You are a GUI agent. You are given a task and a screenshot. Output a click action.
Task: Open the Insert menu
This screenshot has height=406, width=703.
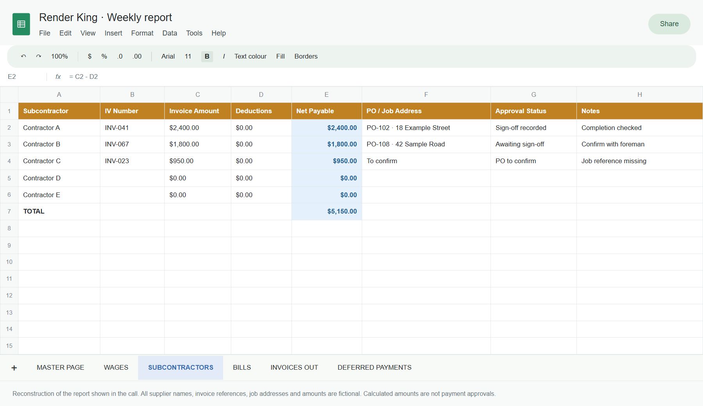113,33
